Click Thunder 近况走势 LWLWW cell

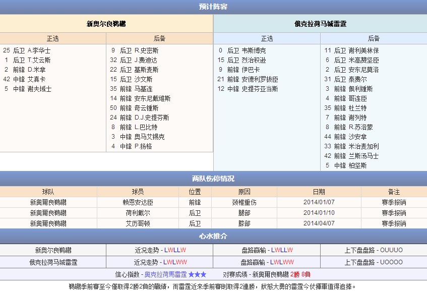click(160, 262)
